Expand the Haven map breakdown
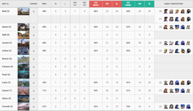 tap(34, 27)
